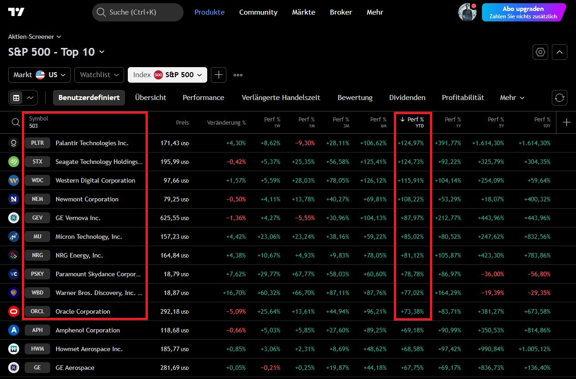Sort by the Perf % 1Y column
This screenshot has height=379, width=576.
tap(453, 122)
